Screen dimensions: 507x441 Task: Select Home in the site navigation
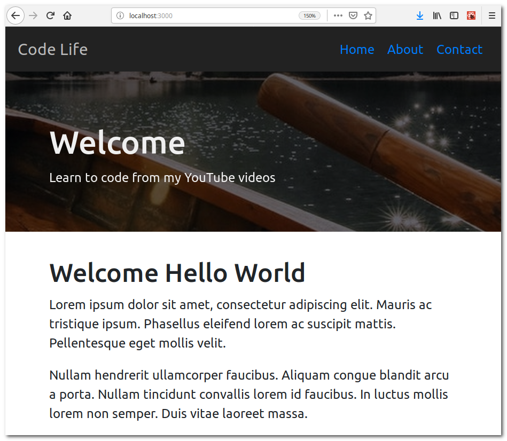(x=357, y=50)
